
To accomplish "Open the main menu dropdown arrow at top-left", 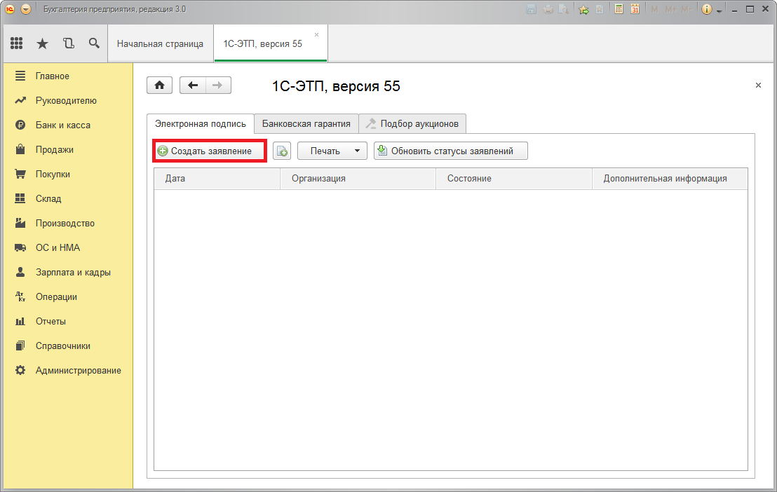I will click(x=26, y=9).
